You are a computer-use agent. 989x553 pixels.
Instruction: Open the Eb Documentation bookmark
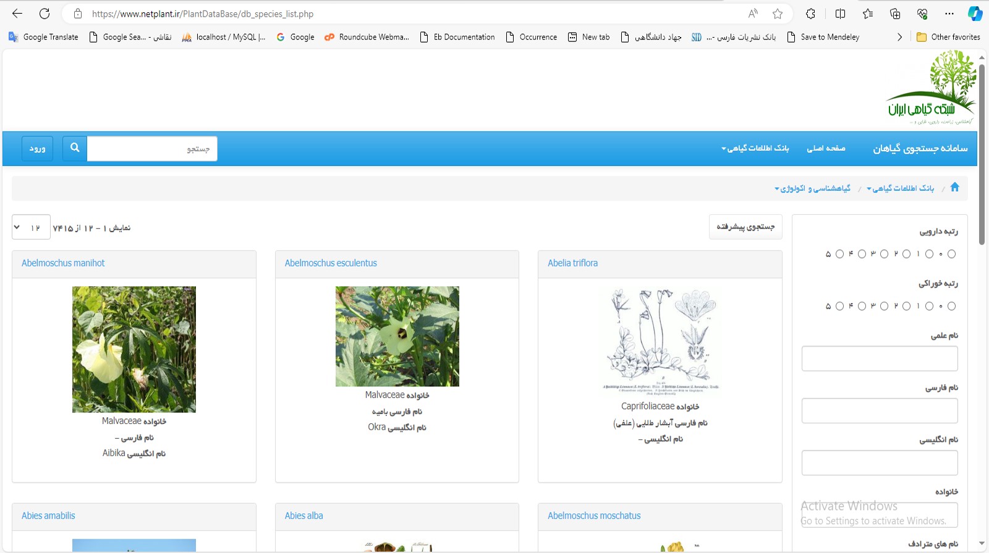point(457,37)
